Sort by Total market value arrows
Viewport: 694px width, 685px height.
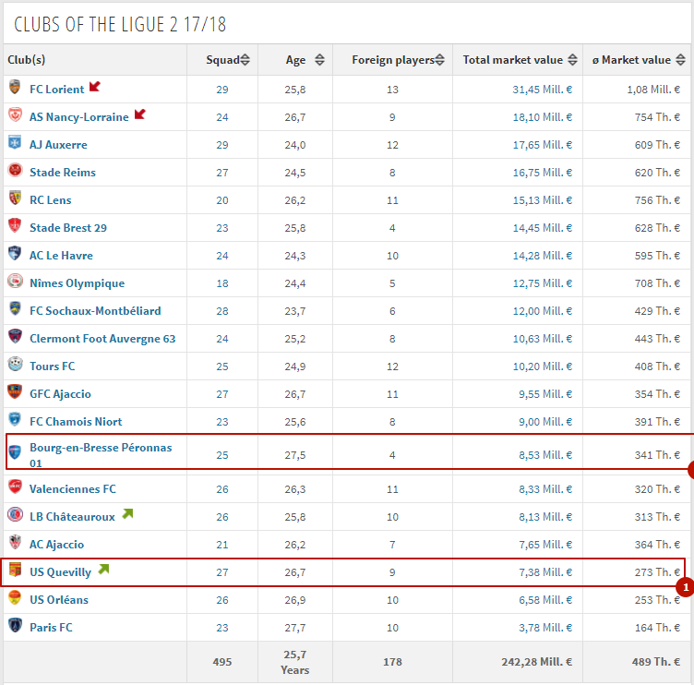coord(572,60)
